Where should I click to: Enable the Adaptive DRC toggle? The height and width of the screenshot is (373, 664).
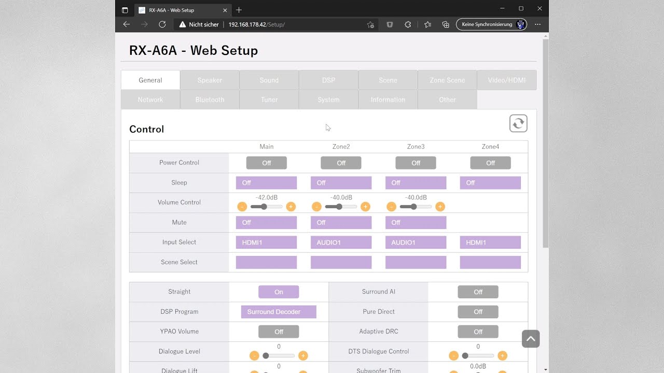coord(478,332)
